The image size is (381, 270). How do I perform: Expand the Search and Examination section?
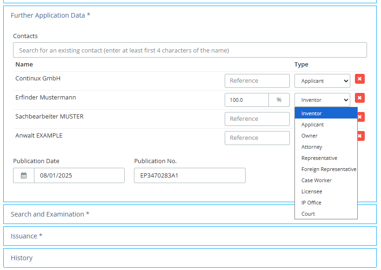(190, 214)
